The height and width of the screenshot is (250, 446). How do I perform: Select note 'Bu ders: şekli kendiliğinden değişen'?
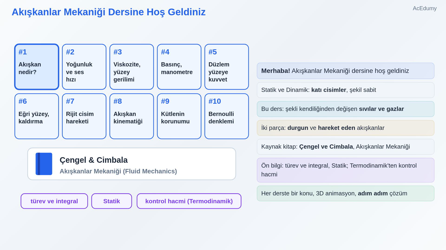(346, 109)
